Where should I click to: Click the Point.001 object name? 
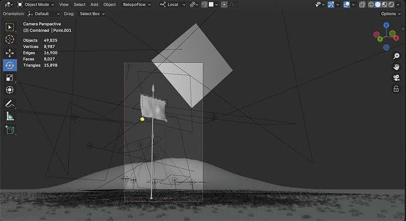62,30
